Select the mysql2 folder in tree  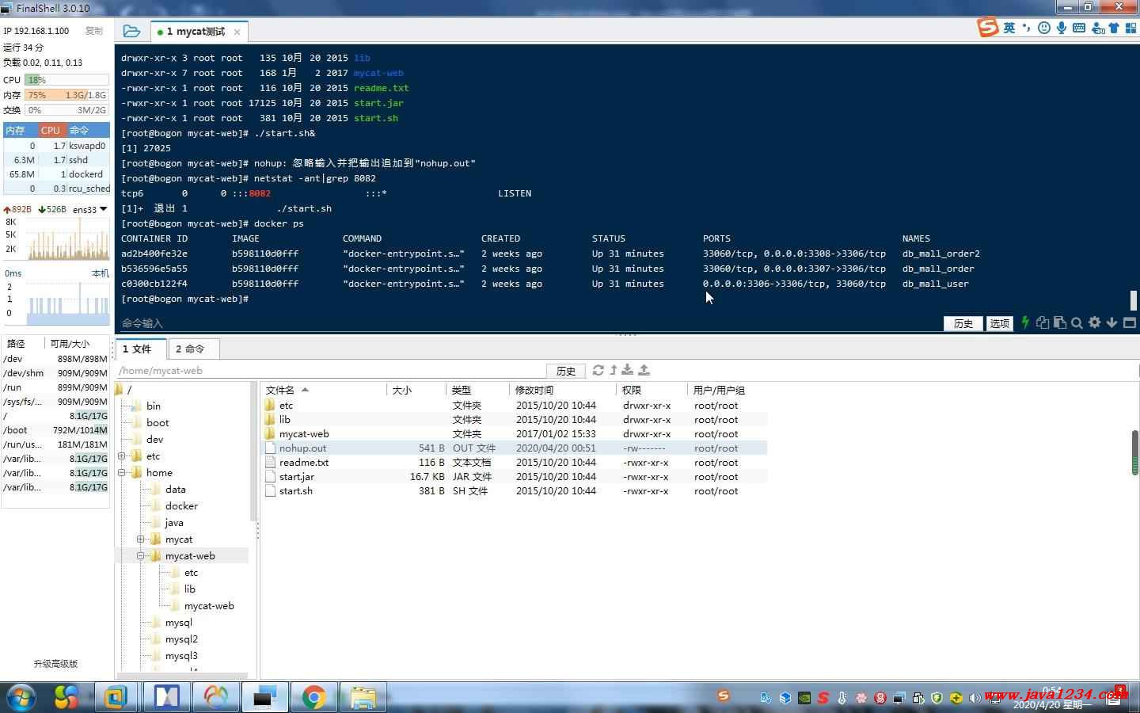click(181, 639)
